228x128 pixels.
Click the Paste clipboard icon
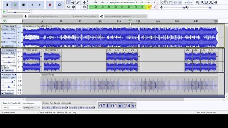pos(170,2)
